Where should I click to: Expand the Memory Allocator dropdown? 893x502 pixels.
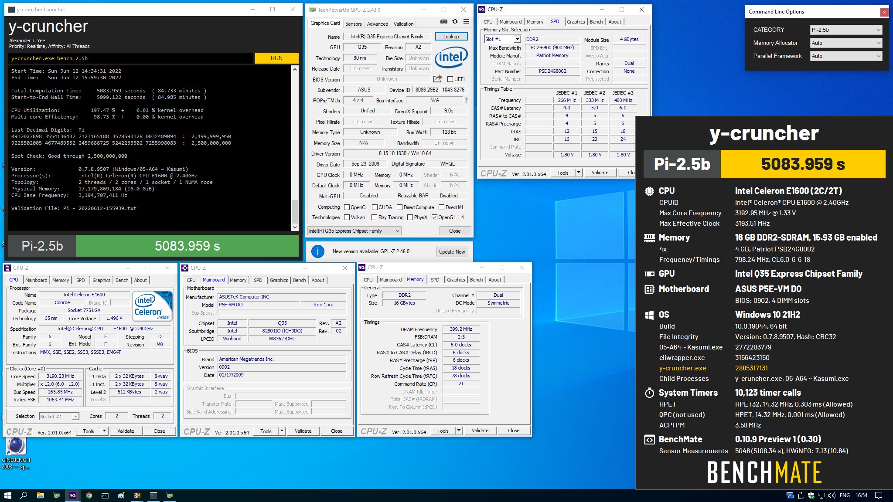846,43
